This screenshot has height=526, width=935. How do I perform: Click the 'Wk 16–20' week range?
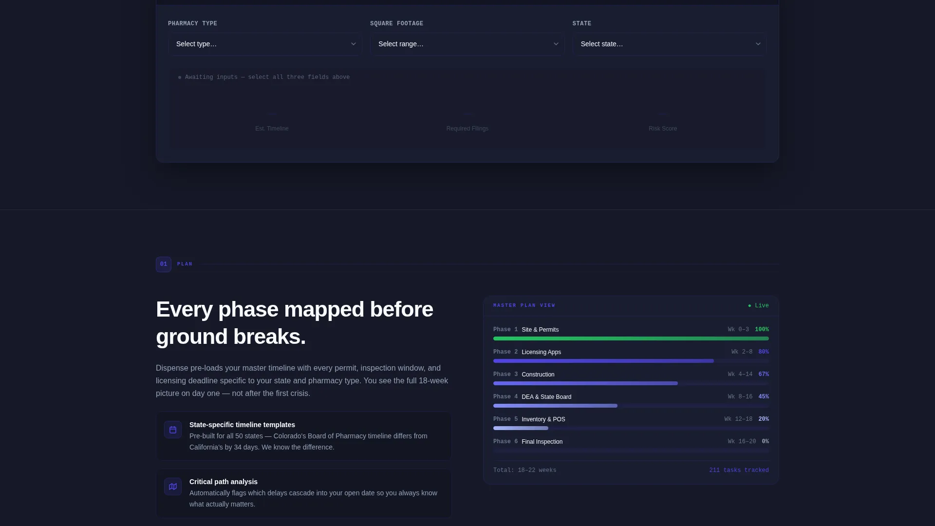coord(742,442)
